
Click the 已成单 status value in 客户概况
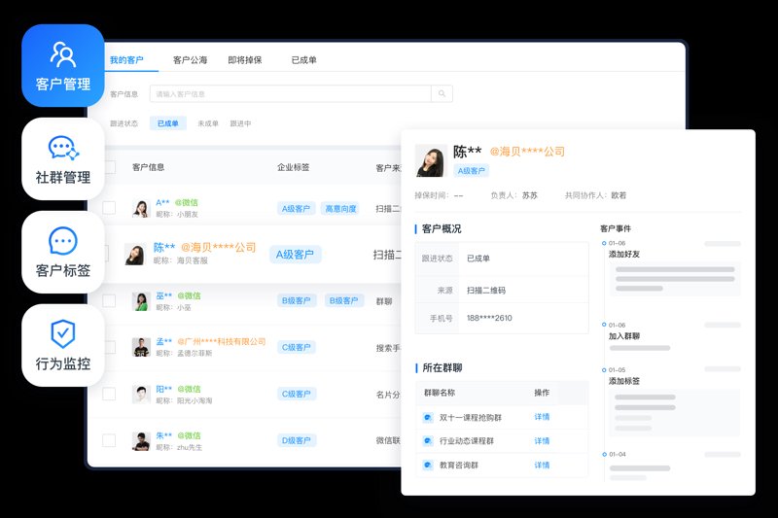point(478,259)
